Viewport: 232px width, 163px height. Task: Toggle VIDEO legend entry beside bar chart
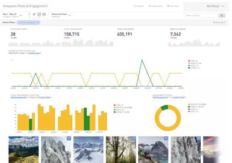tap(122, 112)
